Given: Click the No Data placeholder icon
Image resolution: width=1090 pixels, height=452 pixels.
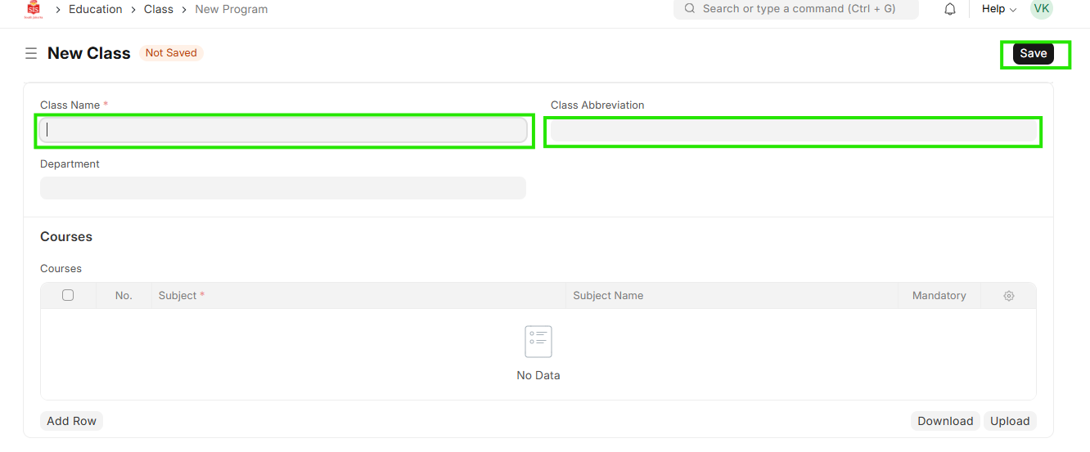Looking at the screenshot, I should pyautogui.click(x=538, y=342).
